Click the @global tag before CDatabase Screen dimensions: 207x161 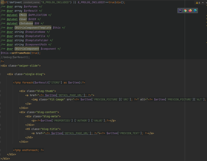tap(12, 24)
